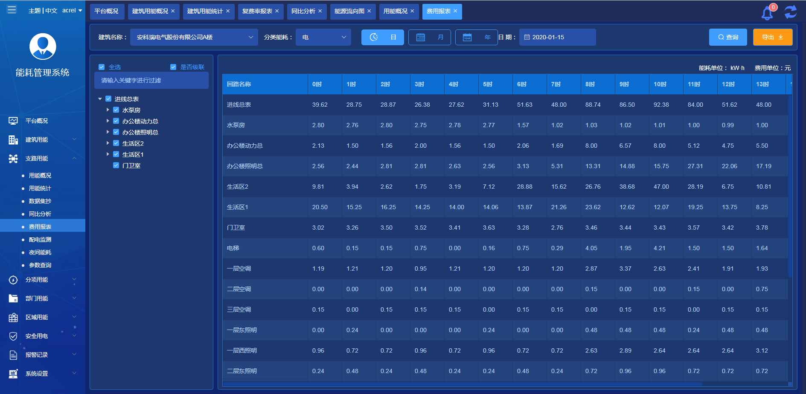Toggle the 是否级联 checkbox
Screen dimensions: 806x394
173,67
